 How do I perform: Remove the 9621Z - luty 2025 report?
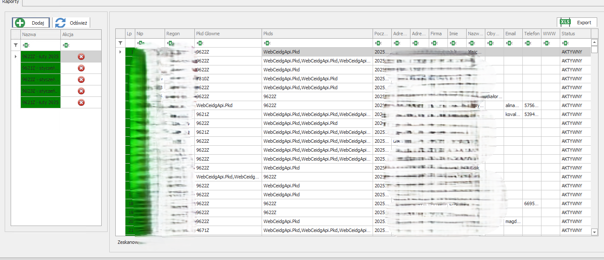[x=81, y=102]
